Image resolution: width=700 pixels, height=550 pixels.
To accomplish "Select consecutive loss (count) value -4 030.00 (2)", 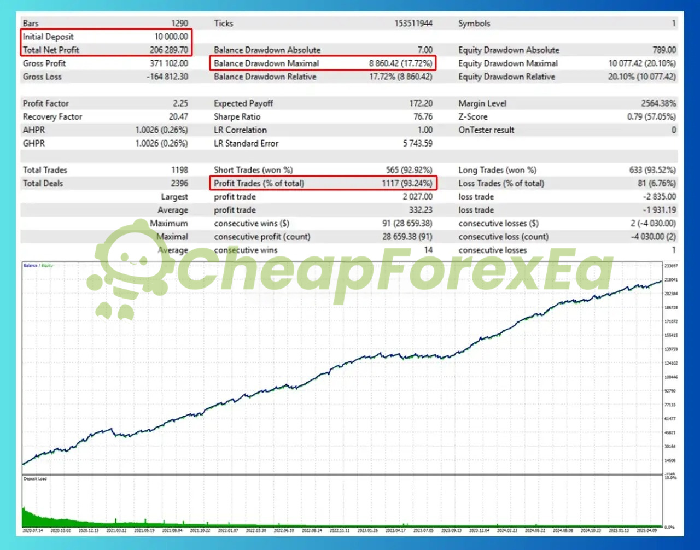I will 653,237.
